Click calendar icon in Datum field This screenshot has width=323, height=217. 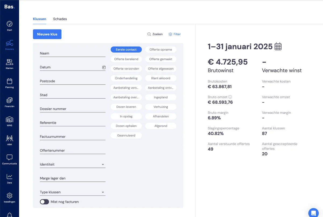[x=104, y=67]
